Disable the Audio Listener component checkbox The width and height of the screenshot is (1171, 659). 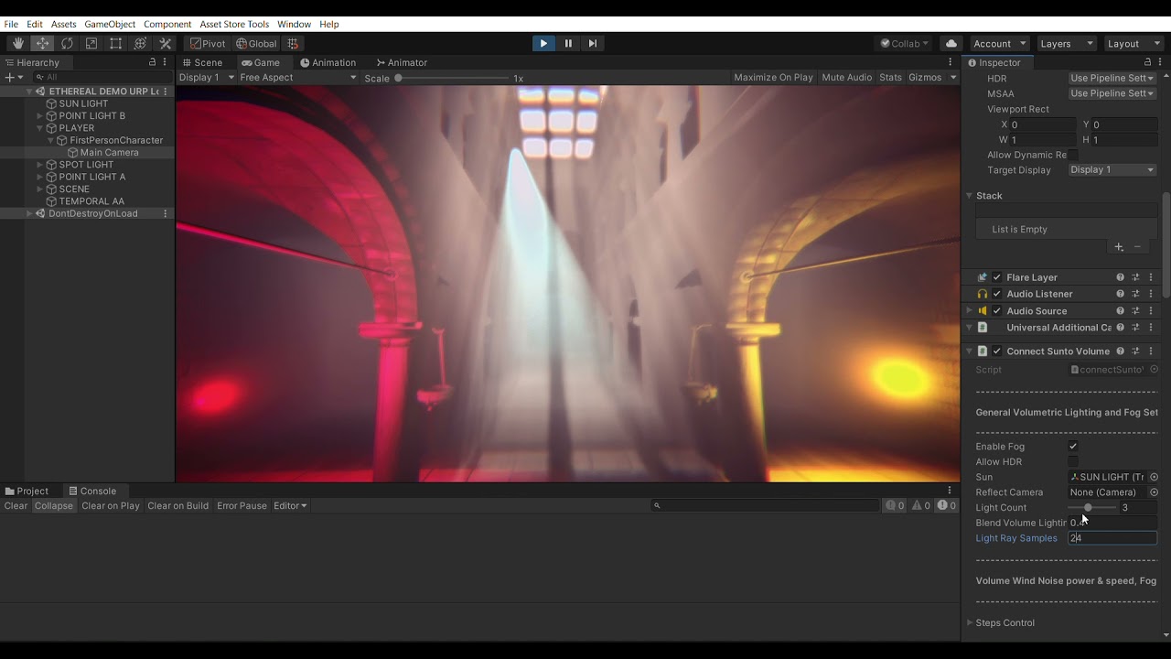997,294
